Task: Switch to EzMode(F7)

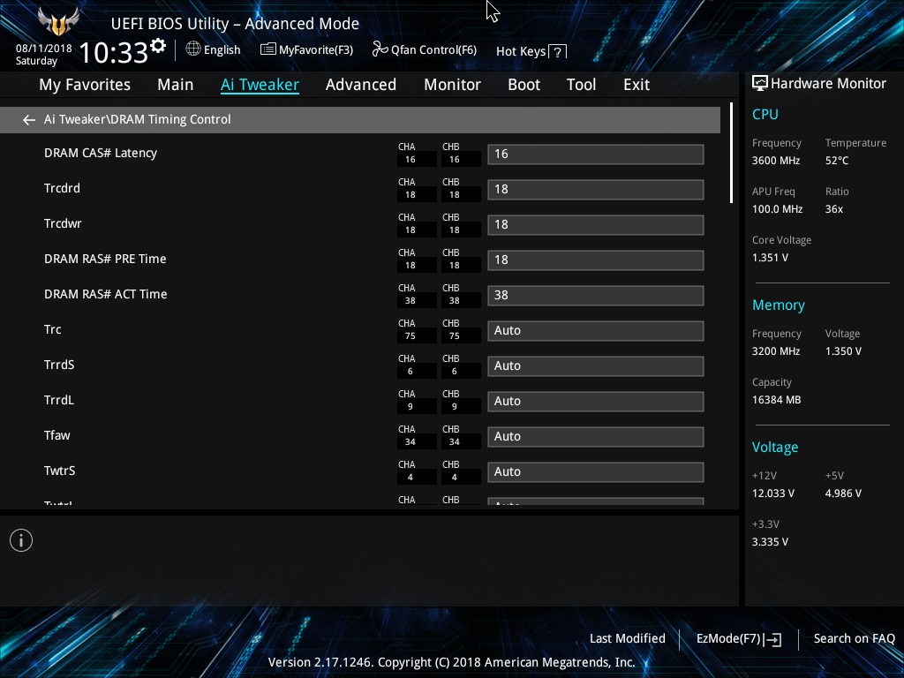Action: [728, 639]
